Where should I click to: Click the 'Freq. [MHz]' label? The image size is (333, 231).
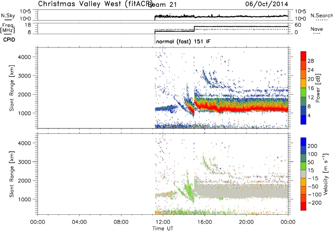7,28
